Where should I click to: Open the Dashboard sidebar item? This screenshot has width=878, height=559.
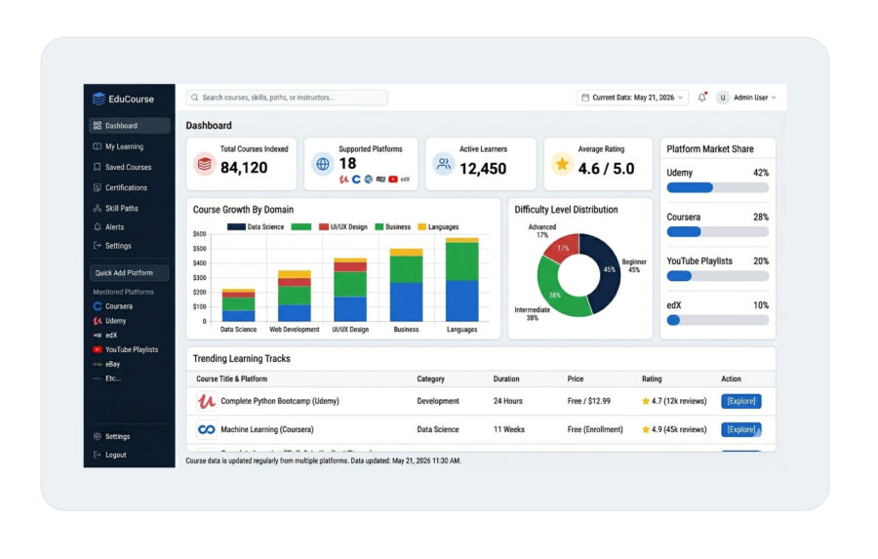(x=130, y=126)
